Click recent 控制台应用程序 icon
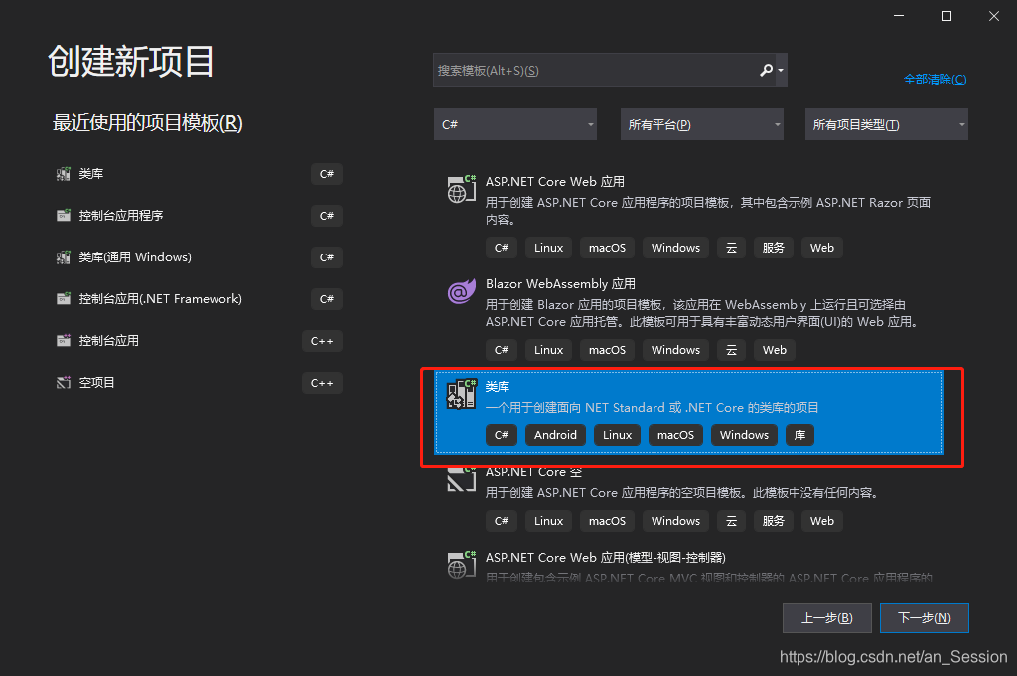The width and height of the screenshot is (1017, 676). pyautogui.click(x=63, y=216)
